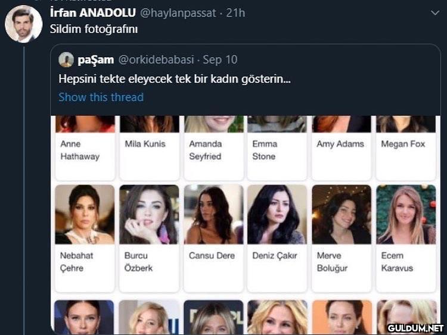The width and height of the screenshot is (447, 335).
Task: Open the @orkidebabasi handle
Action: pos(156,60)
